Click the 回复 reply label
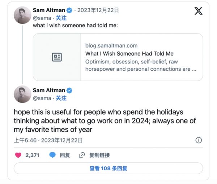 (x=65, y=155)
